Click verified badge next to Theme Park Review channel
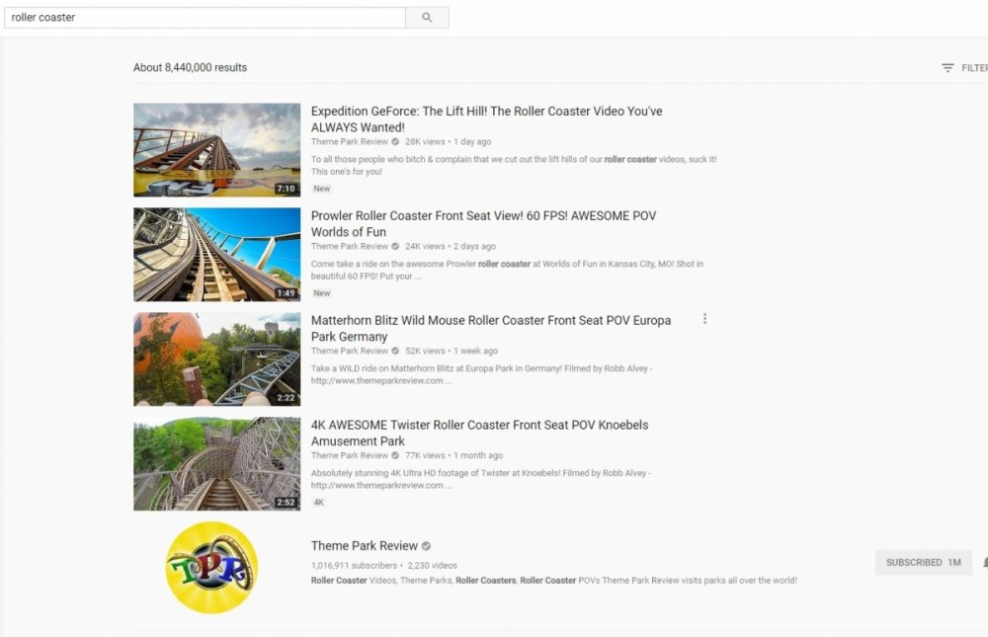Screen dimensions: 988x637 pyautogui.click(x=427, y=546)
